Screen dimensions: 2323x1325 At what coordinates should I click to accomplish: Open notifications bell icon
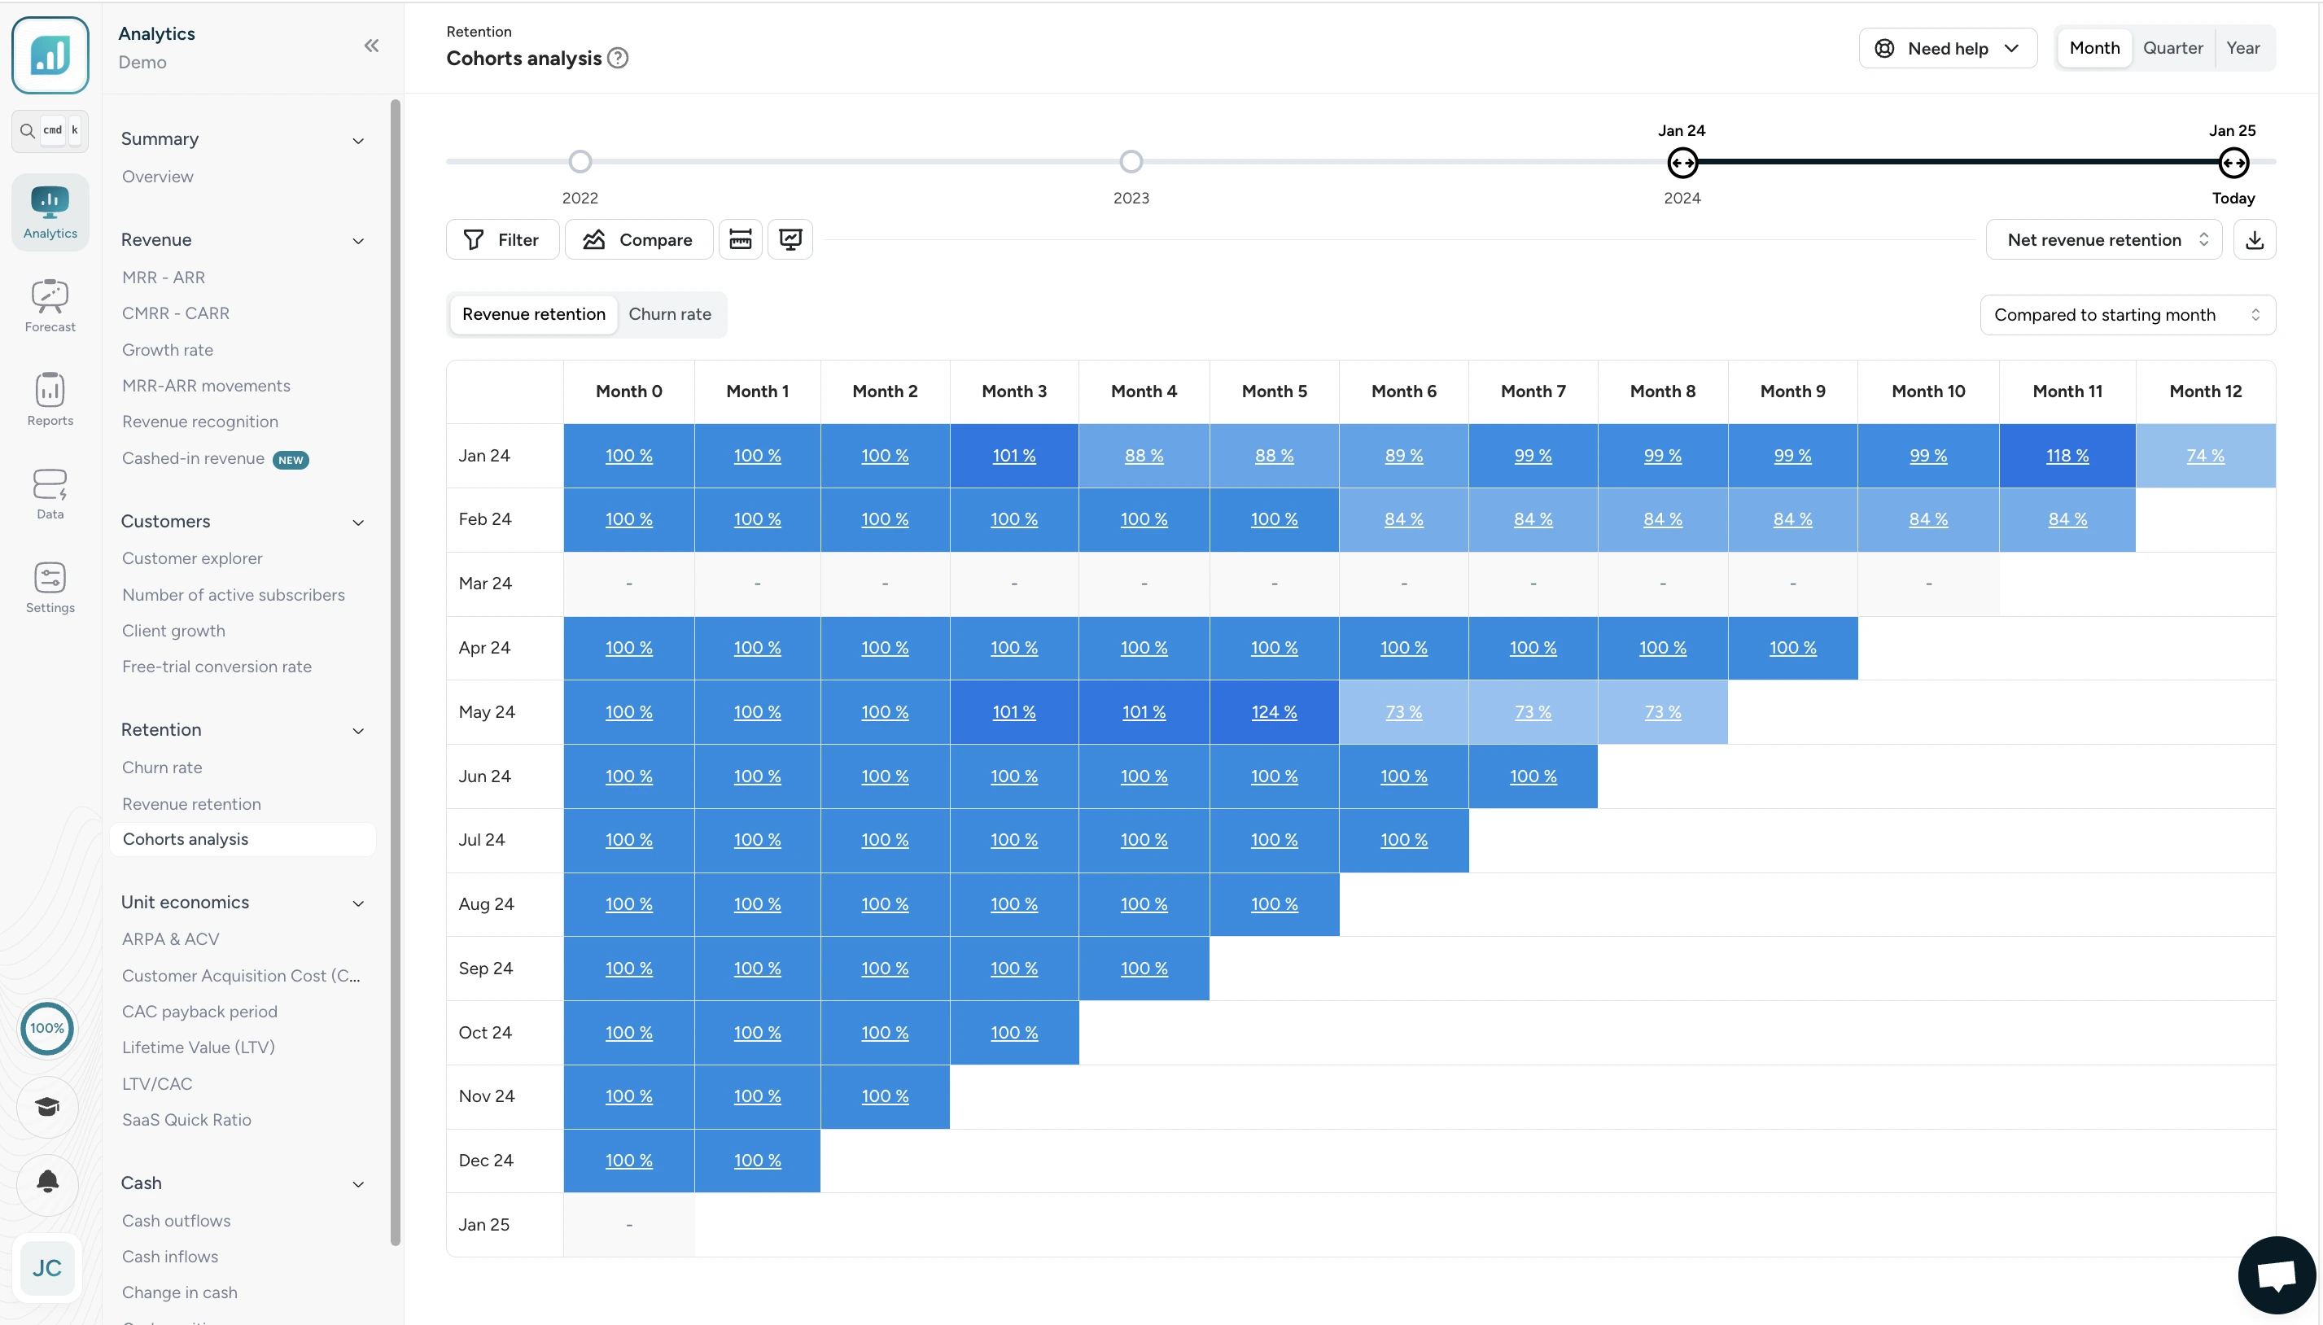[x=47, y=1182]
